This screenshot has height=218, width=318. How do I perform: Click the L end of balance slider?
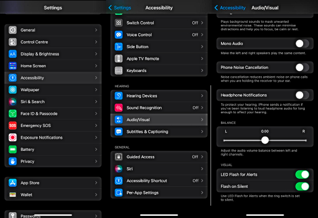click(x=224, y=140)
